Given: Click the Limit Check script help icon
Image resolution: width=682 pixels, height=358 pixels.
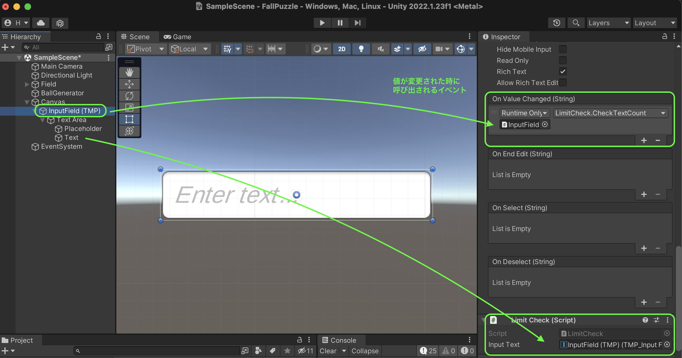Looking at the screenshot, I should pyautogui.click(x=645, y=320).
